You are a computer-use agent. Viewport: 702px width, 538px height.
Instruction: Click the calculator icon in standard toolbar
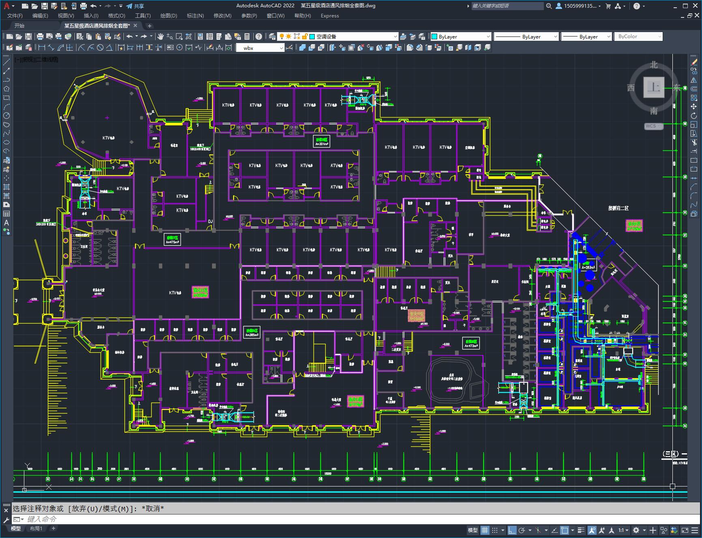247,36
